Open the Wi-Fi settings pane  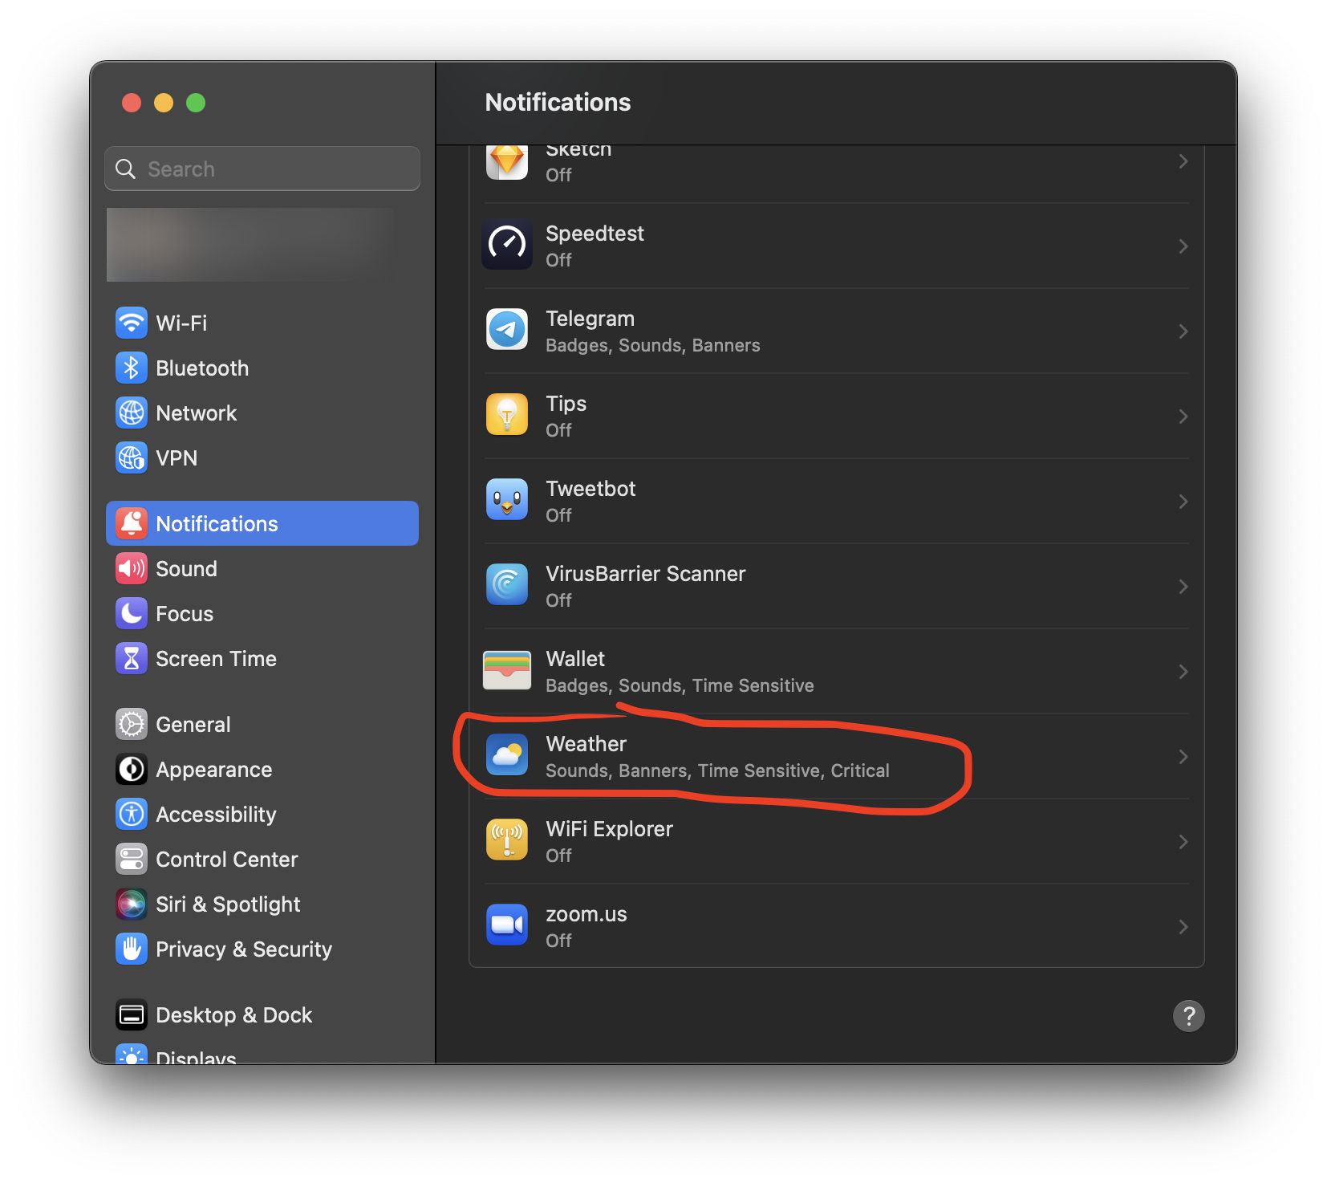coord(262,323)
